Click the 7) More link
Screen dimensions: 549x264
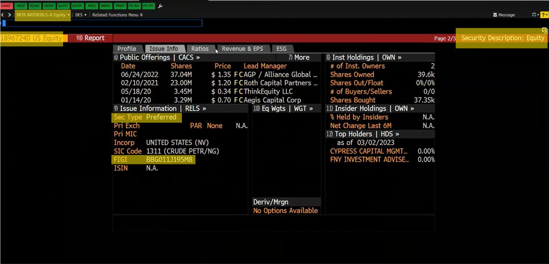coord(299,57)
